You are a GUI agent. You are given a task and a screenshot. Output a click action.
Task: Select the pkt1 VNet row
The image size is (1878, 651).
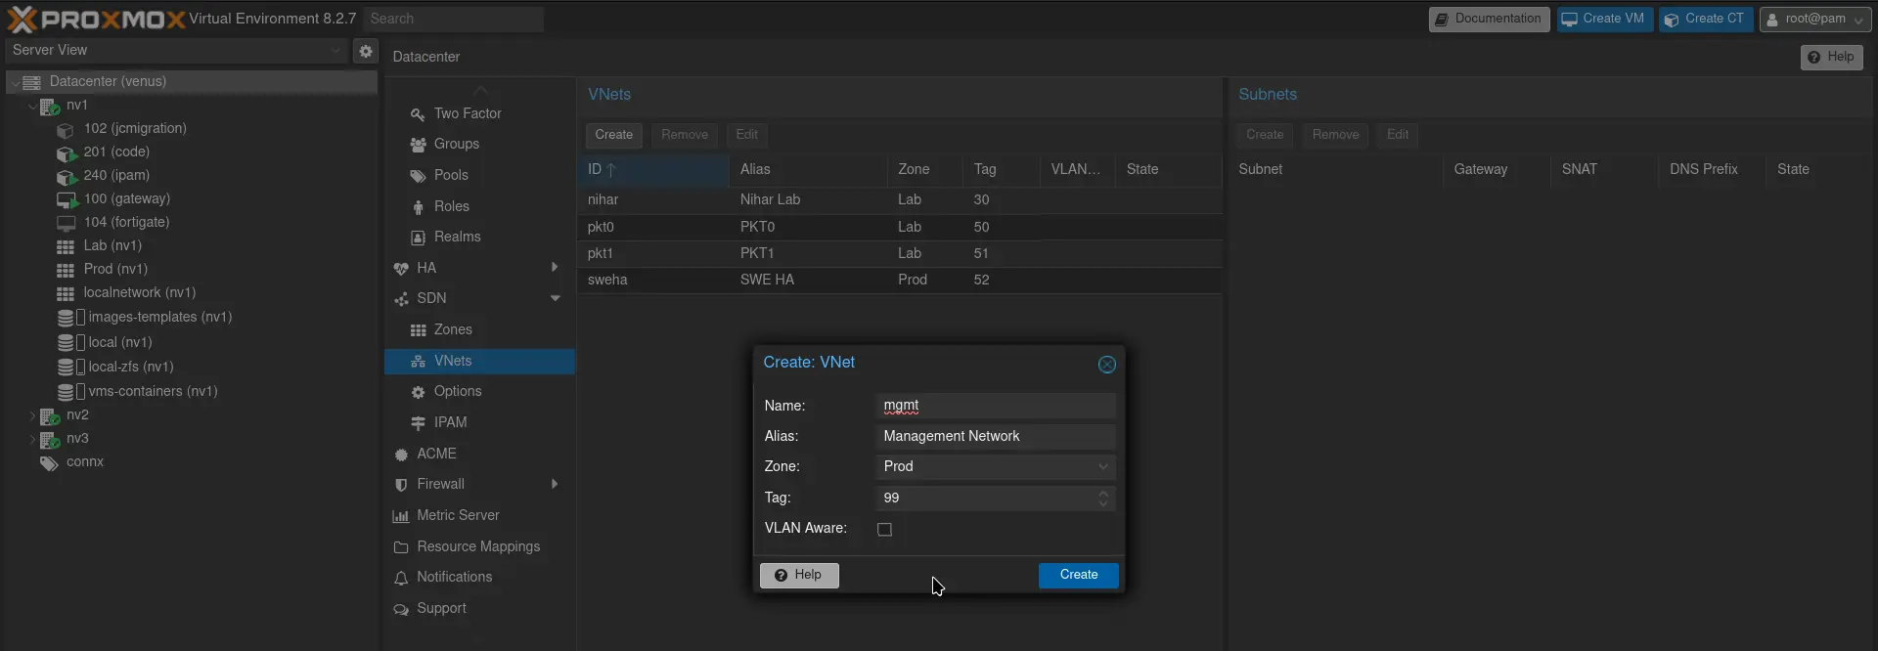[900, 254]
